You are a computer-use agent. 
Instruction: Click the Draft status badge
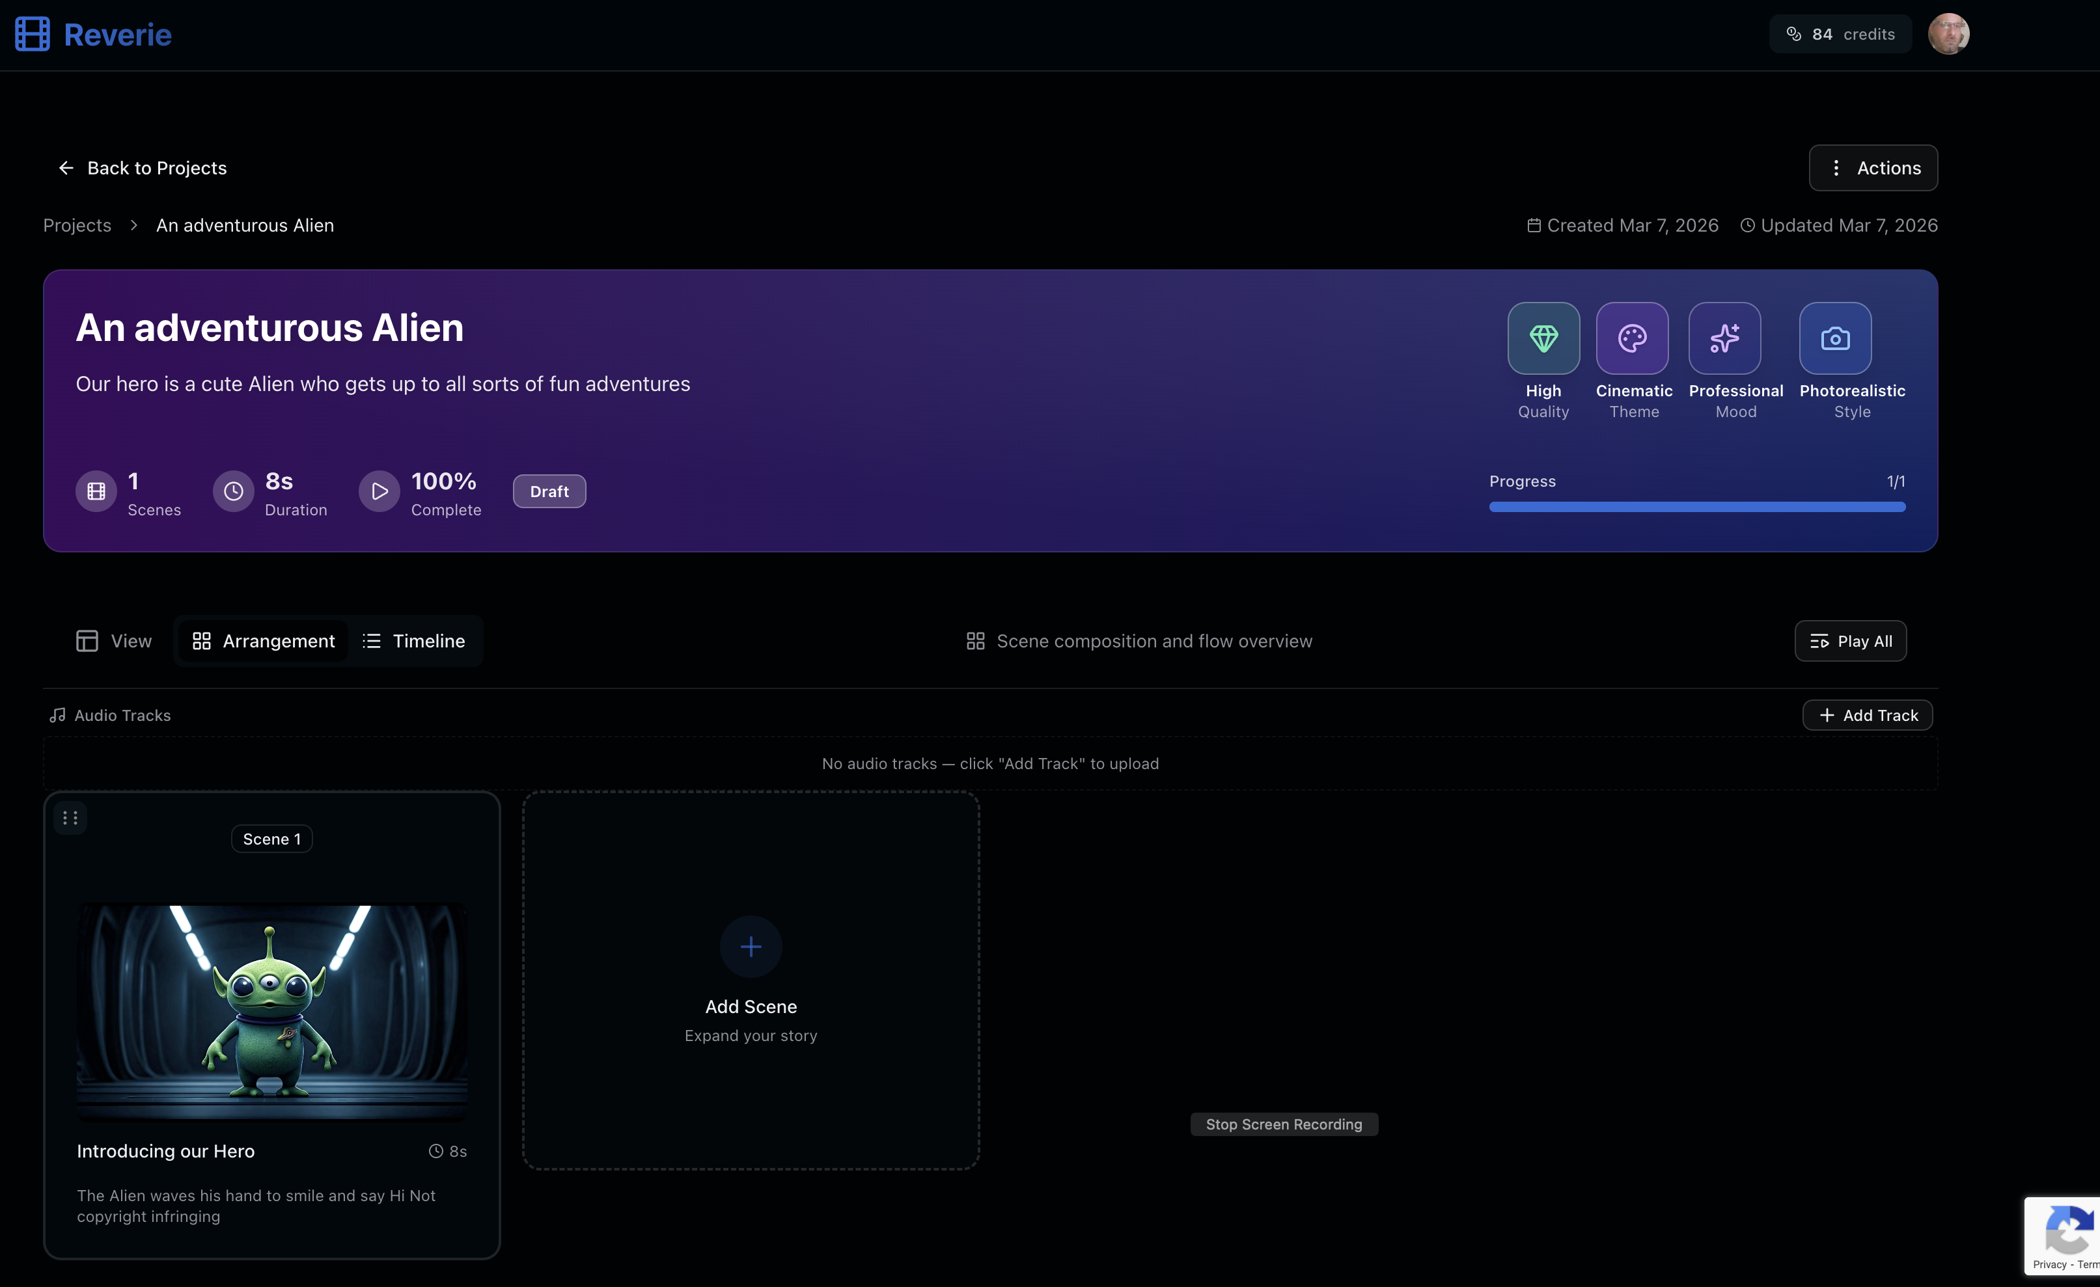tap(549, 491)
